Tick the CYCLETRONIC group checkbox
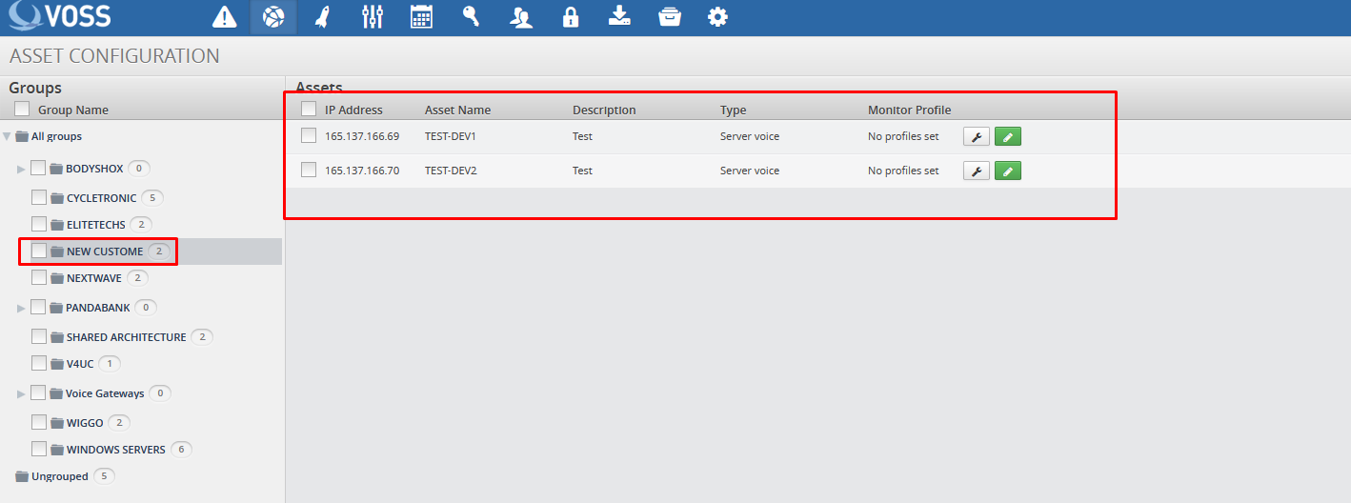1351x503 pixels. click(39, 198)
